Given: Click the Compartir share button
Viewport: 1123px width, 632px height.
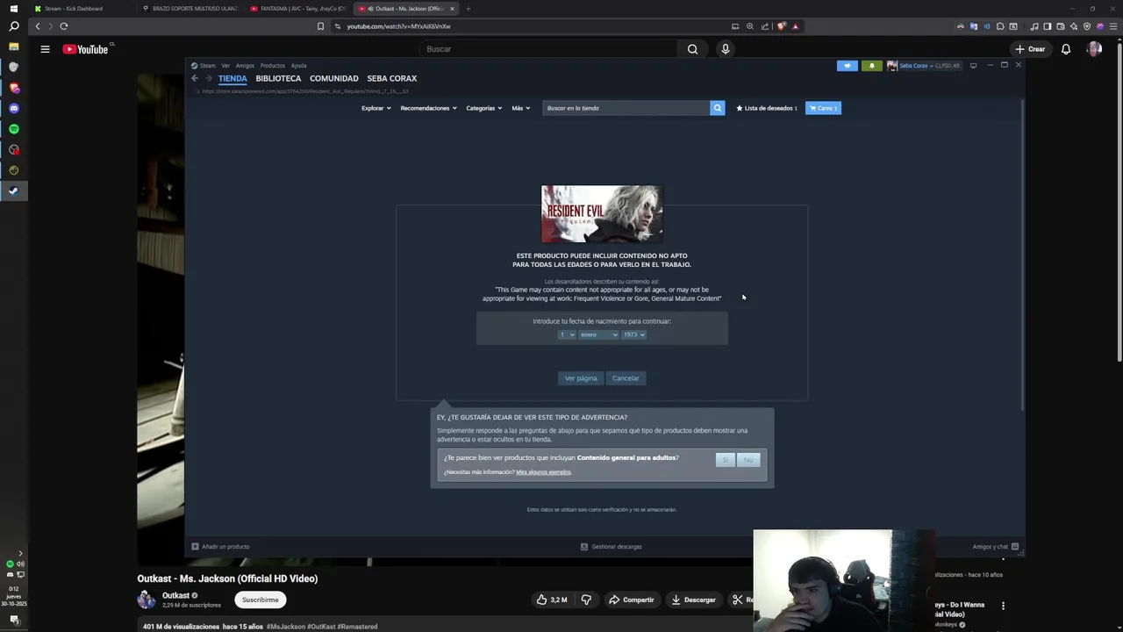Looking at the screenshot, I should click(x=632, y=600).
